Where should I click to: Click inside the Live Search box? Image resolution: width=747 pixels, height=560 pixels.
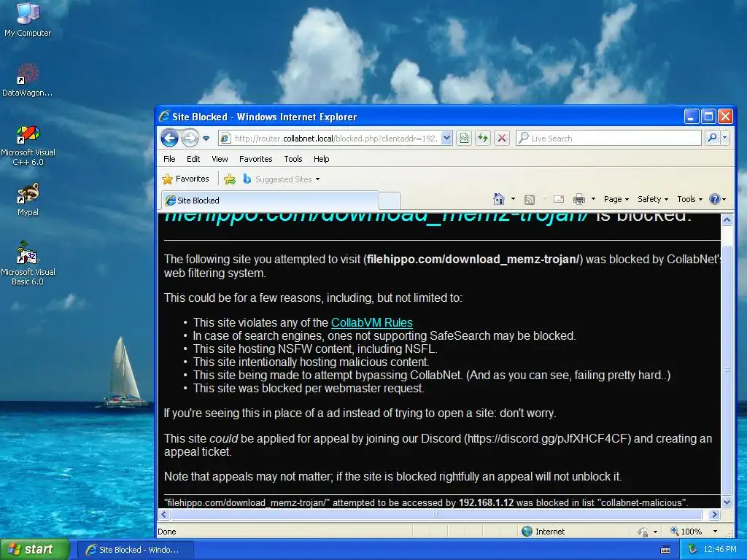[609, 139]
